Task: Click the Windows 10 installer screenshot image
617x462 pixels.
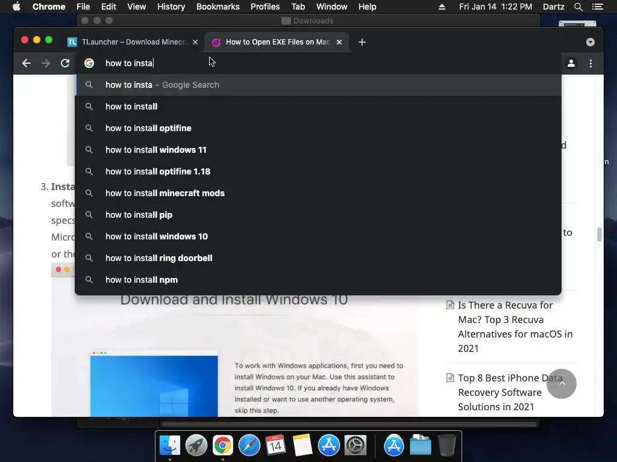Action: pyautogui.click(x=154, y=383)
